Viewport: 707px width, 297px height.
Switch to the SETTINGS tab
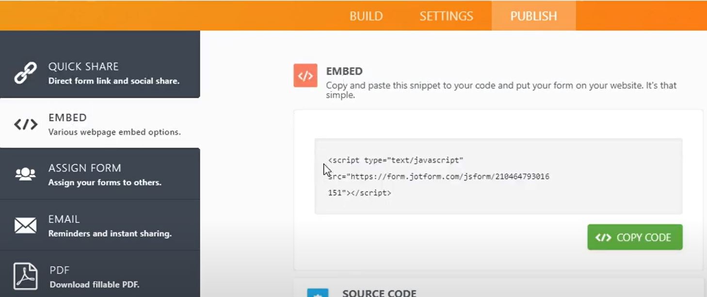[446, 16]
